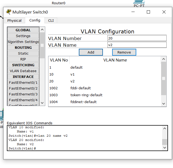The image size is (173, 168).
Task: Click the Remove VLAN button
Action: pos(124,52)
